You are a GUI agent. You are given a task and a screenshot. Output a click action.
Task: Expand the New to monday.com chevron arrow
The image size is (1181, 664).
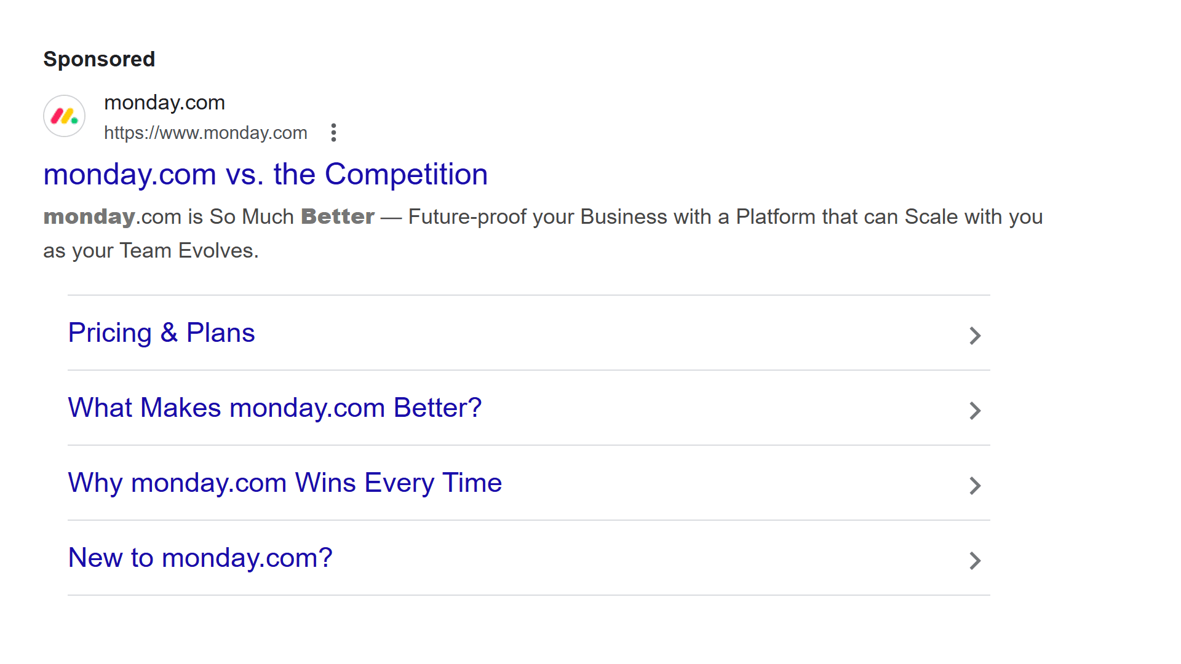point(974,561)
